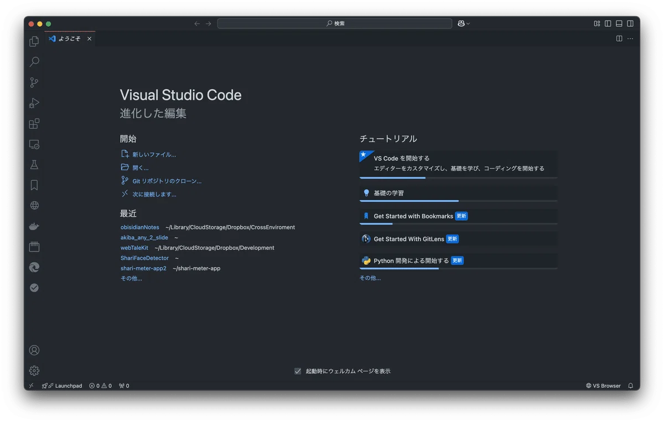Open VS Code を開始する walkthrough
Screen dimensions: 664x422
pyautogui.click(x=458, y=164)
